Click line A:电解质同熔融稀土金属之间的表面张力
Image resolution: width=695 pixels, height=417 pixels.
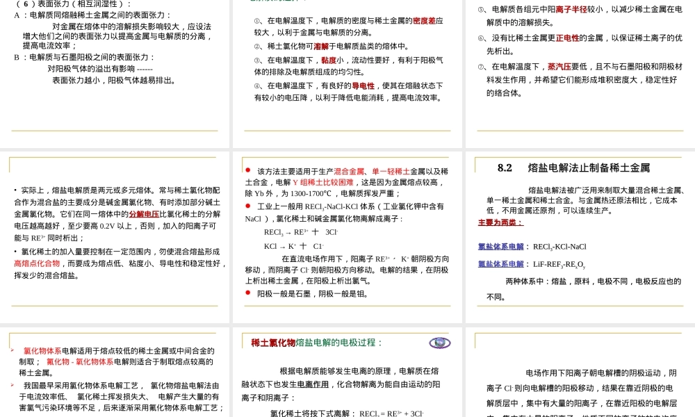click(92, 15)
